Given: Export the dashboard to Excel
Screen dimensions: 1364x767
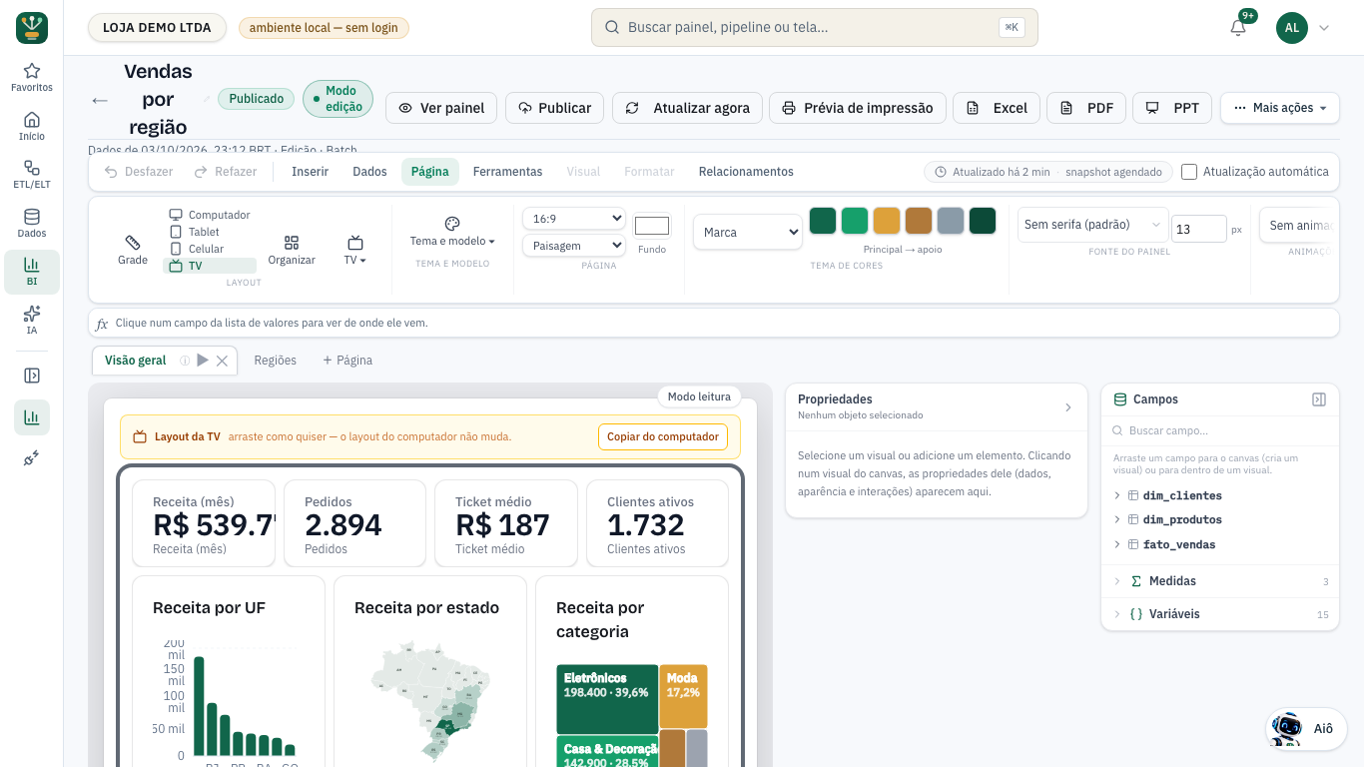Looking at the screenshot, I should [x=997, y=108].
